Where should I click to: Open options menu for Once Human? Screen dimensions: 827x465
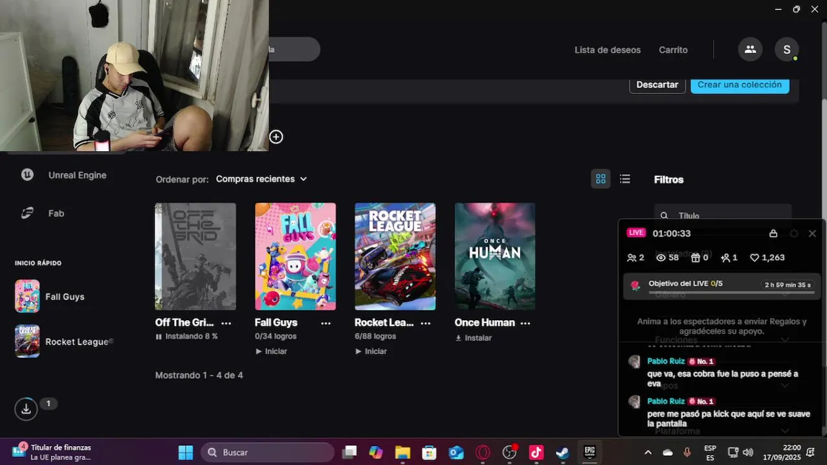525,323
